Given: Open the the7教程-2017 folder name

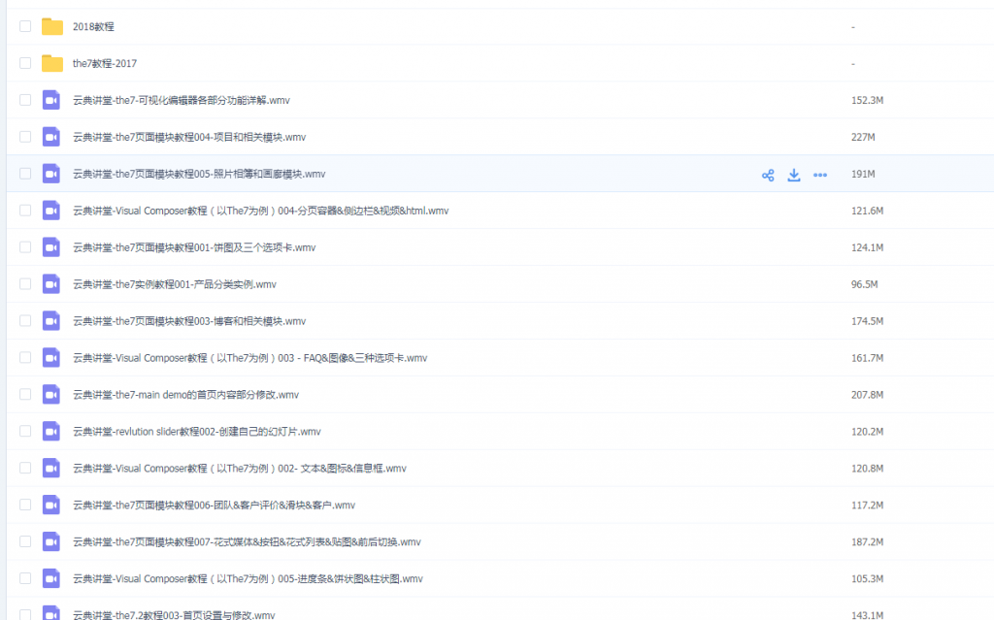Looking at the screenshot, I should 105,64.
